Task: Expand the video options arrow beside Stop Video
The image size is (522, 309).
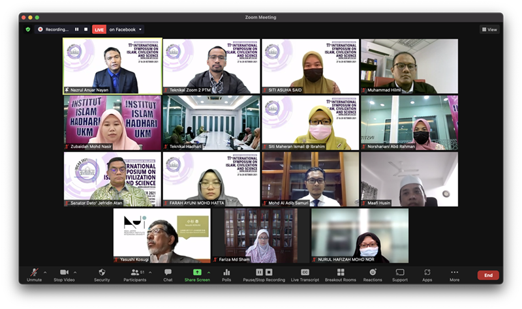Action: (x=75, y=272)
